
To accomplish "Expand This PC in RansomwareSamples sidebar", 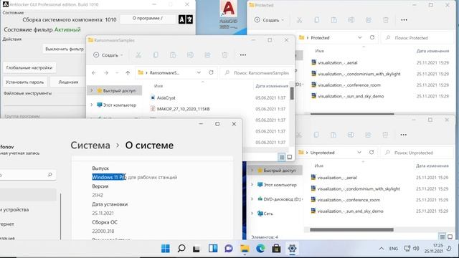I will pyautogui.click(x=92, y=105).
